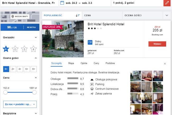Select the 3-star rating filter
172x115 pixels.
24,49
